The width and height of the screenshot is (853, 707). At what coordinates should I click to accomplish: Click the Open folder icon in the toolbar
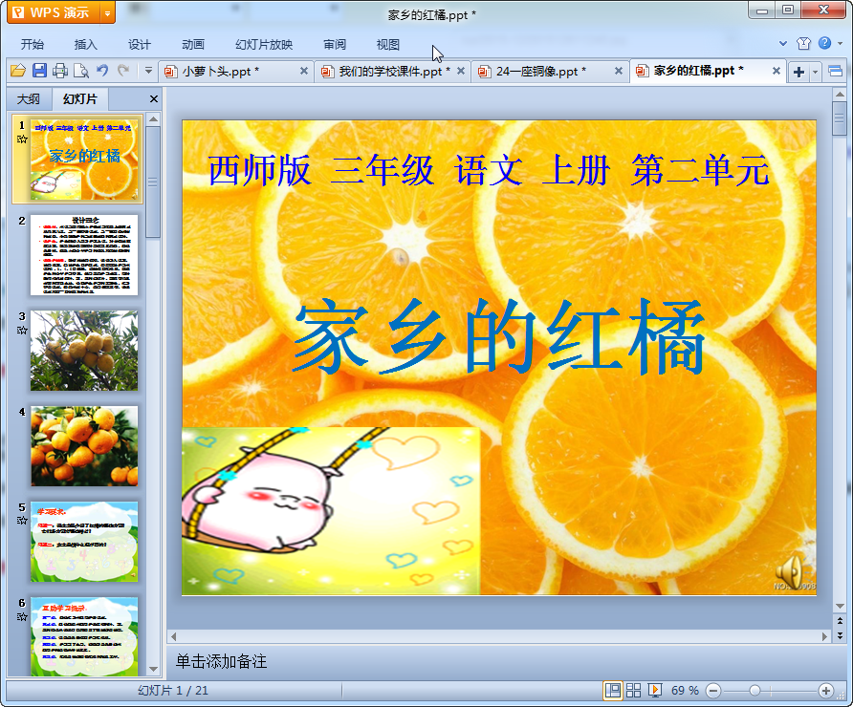pos(18,71)
